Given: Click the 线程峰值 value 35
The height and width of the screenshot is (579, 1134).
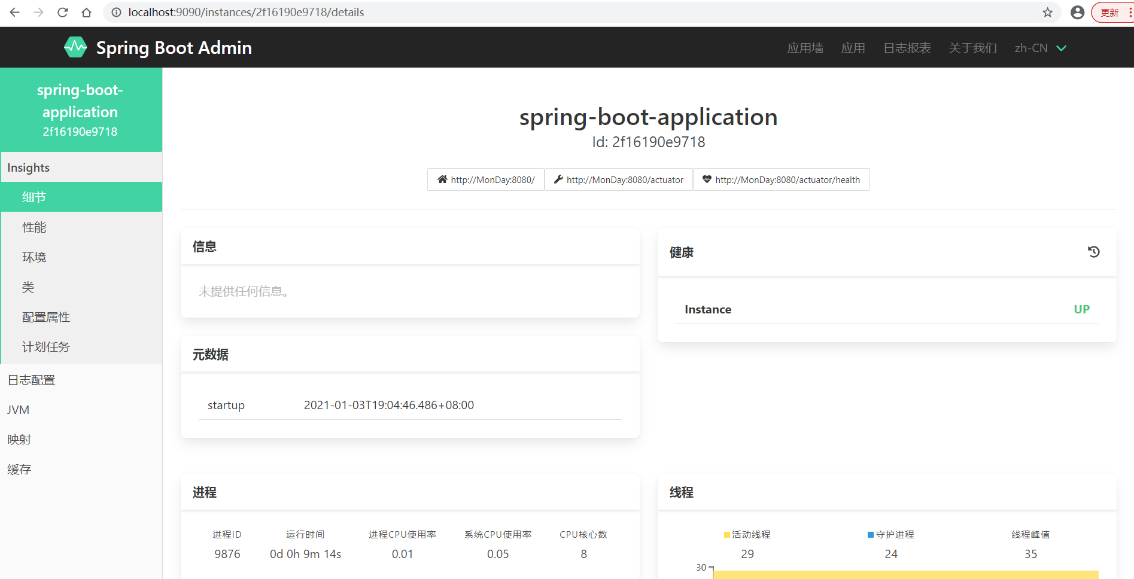Looking at the screenshot, I should 1030,554.
